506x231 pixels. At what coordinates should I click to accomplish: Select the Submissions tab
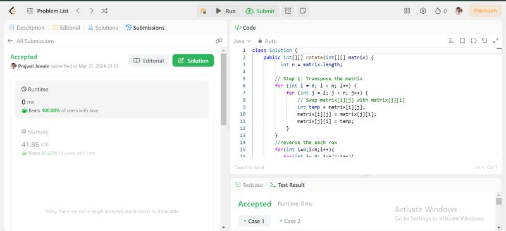click(145, 28)
